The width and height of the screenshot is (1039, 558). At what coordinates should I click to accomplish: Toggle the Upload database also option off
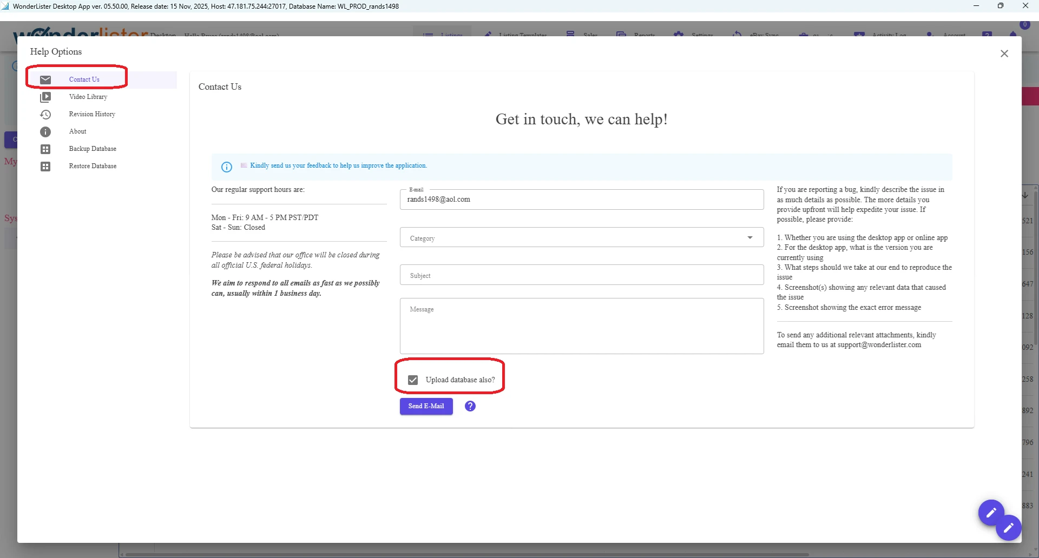coord(413,380)
